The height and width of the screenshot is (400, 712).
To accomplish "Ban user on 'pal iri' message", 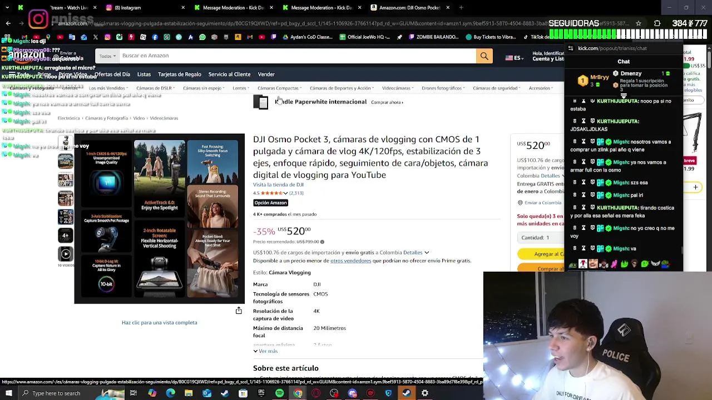I will [592, 195].
